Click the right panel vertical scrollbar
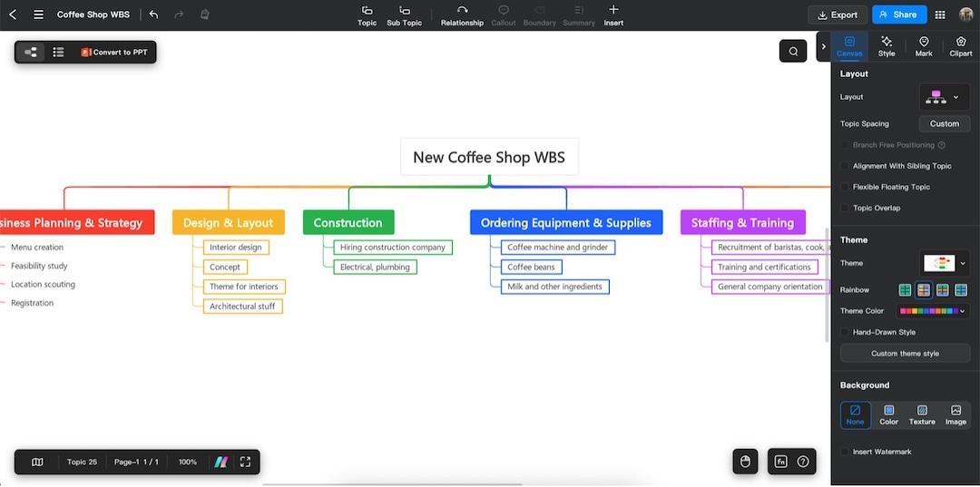 828,285
